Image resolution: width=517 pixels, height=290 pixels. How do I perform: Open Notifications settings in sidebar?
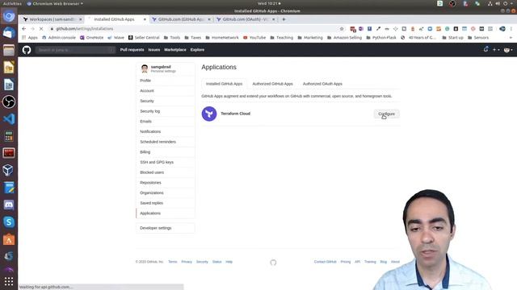point(165,131)
